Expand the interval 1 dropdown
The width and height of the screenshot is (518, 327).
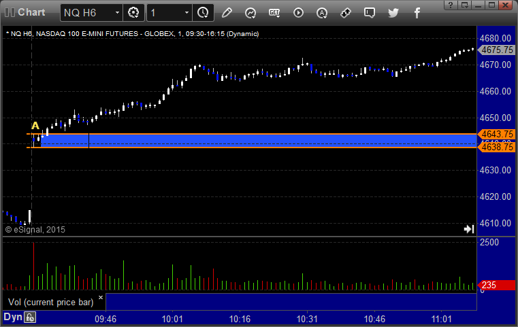click(x=187, y=13)
